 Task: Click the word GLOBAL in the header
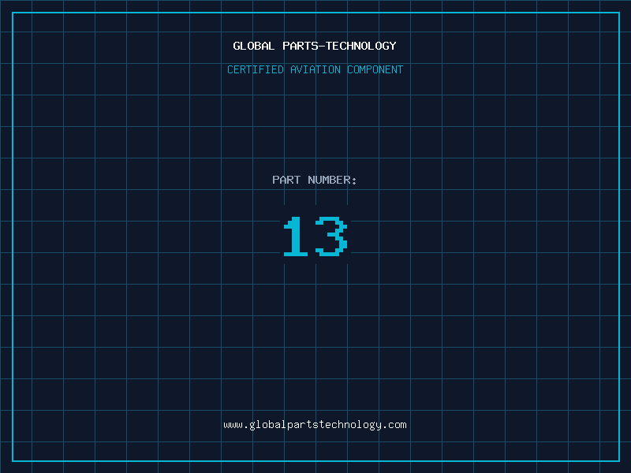point(254,46)
